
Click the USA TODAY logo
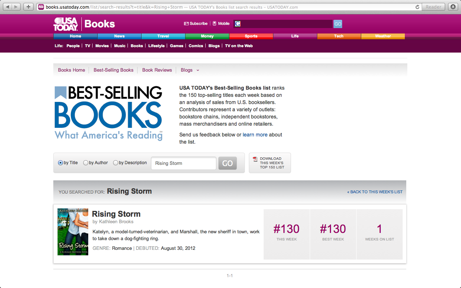click(66, 24)
